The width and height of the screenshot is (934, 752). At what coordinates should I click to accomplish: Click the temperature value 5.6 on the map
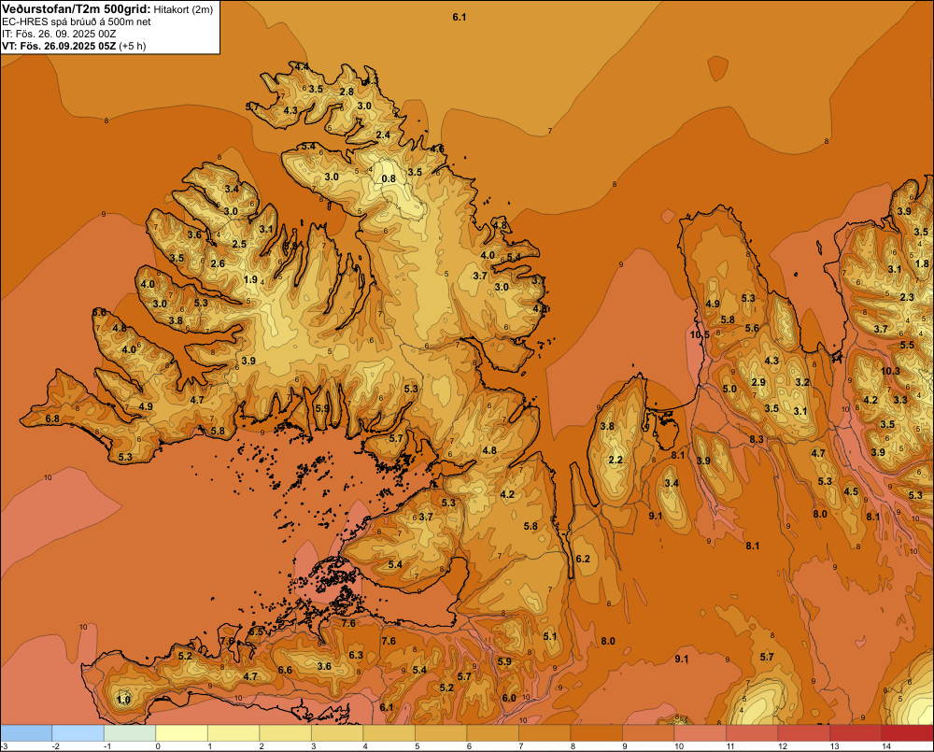752,328
